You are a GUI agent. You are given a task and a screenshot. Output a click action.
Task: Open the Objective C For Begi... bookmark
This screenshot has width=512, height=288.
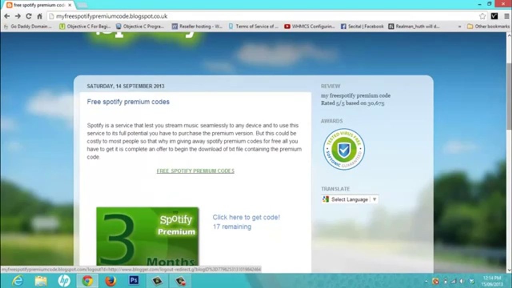coord(85,26)
